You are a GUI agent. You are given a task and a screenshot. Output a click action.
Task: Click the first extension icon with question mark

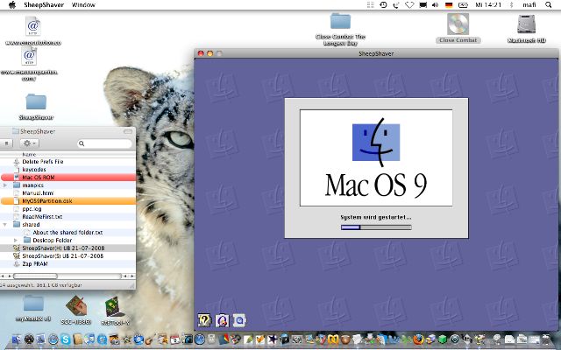pyautogui.click(x=204, y=320)
